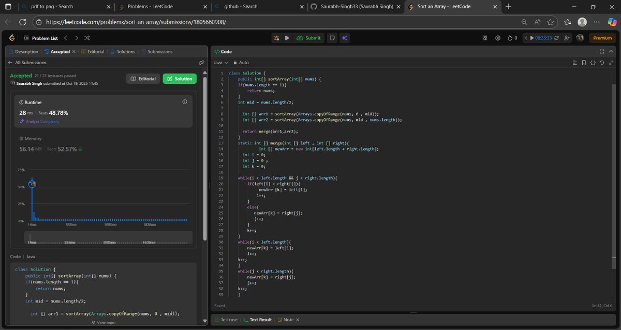
Task: Click 'Ln 41, Col 6' status text
Action: tap(602, 306)
